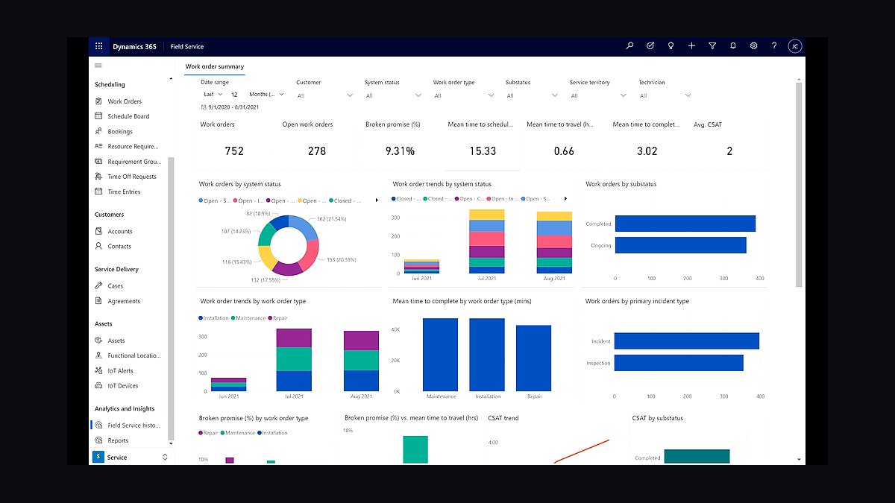
Task: Click the Contacts person icon
Action: point(99,246)
